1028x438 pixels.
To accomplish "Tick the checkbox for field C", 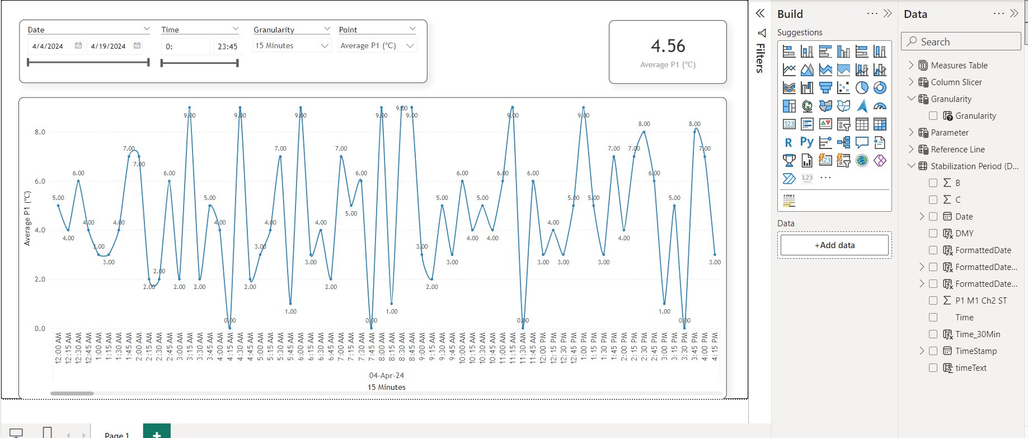I will pos(933,200).
